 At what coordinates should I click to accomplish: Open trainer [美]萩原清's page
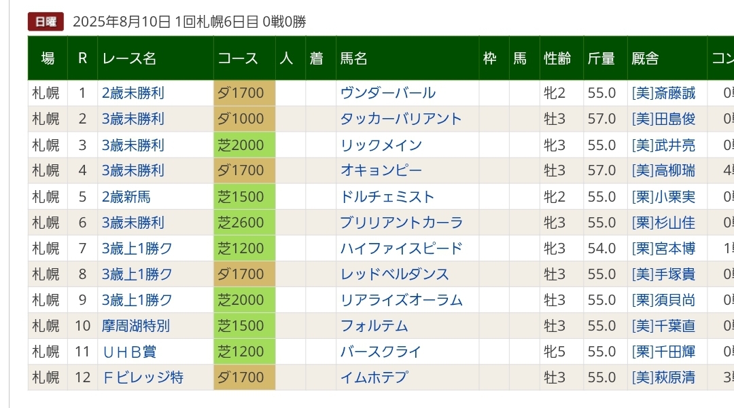pos(663,377)
